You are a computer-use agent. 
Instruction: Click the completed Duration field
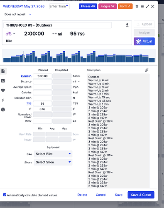[x=62, y=76]
